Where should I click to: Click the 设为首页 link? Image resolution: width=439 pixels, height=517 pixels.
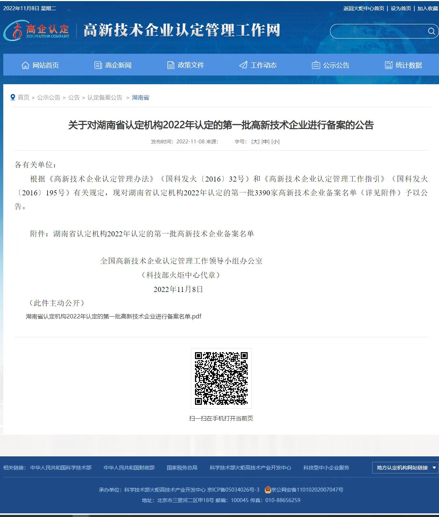tap(401, 8)
